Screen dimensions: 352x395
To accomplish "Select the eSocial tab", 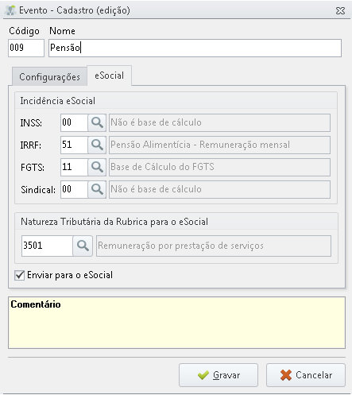I will 109,76.
